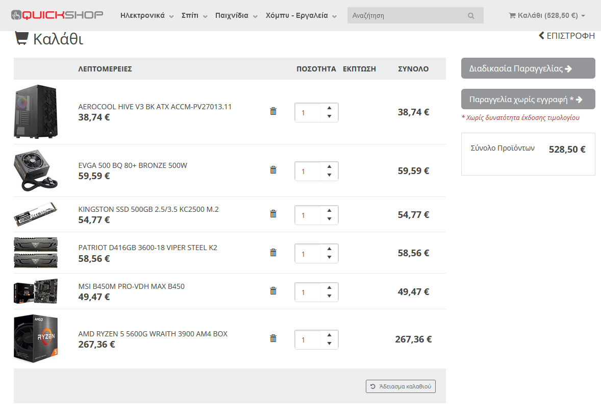The image size is (601, 417).
Task: Click the EVGA power supply thumbnail
Action: pyautogui.click(x=36, y=170)
